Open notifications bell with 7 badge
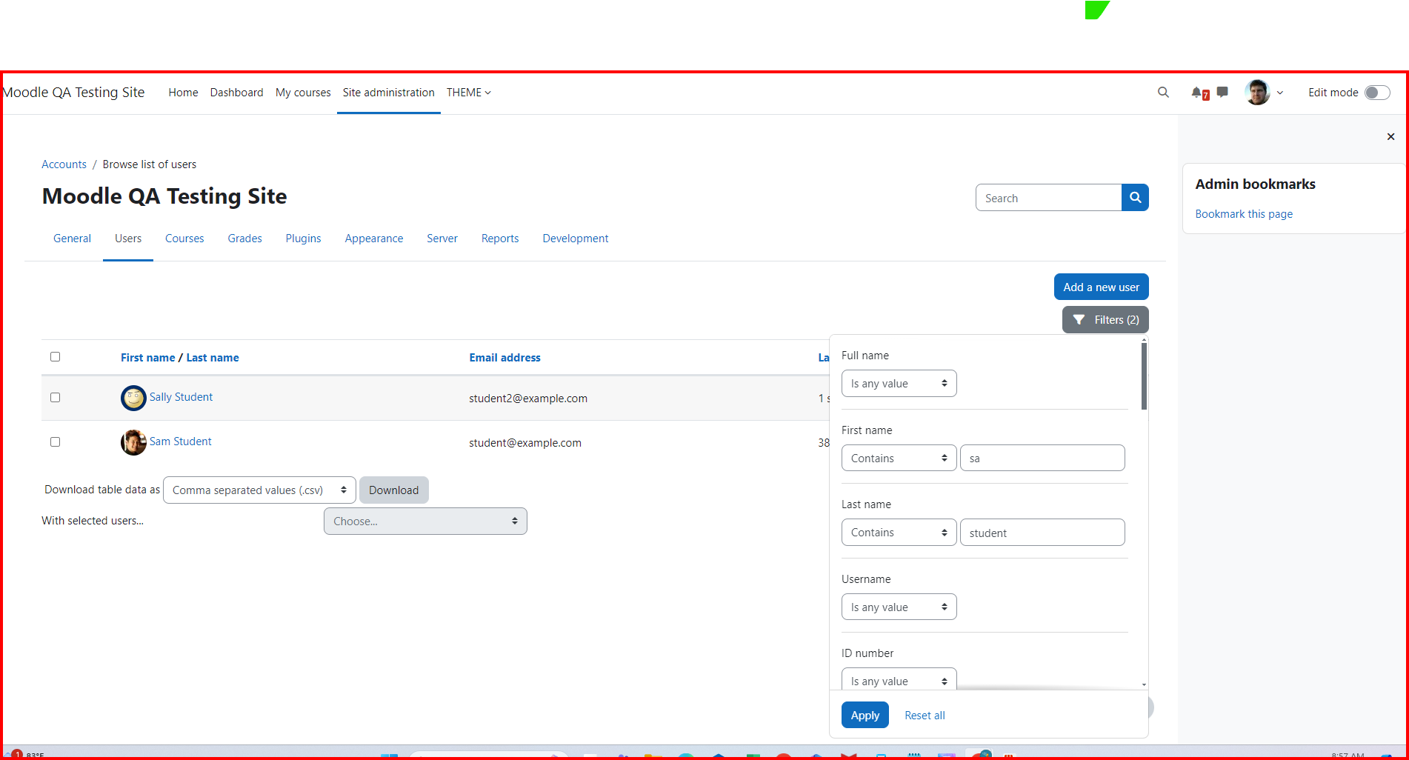This screenshot has height=760, width=1409. (1199, 93)
